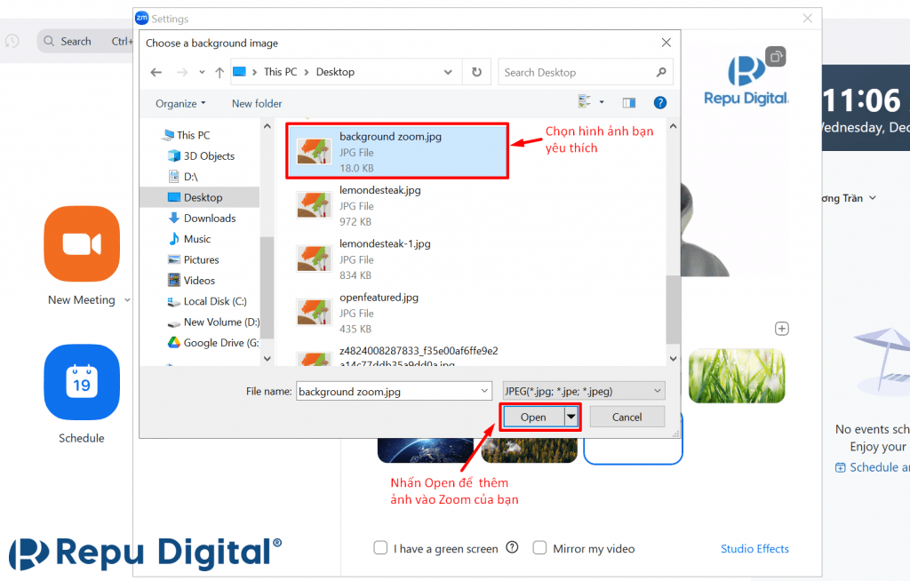Select the grass virtual background thumbnail
The image size is (910, 581).
tap(737, 376)
